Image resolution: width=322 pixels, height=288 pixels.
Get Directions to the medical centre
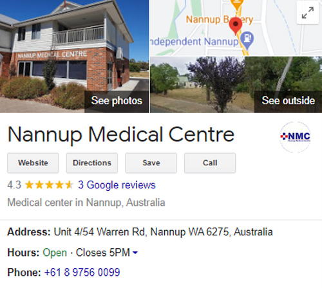92,163
